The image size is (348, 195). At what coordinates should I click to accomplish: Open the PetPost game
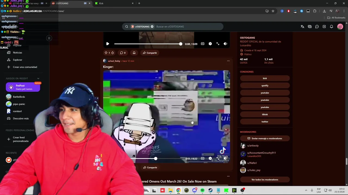[23, 87]
